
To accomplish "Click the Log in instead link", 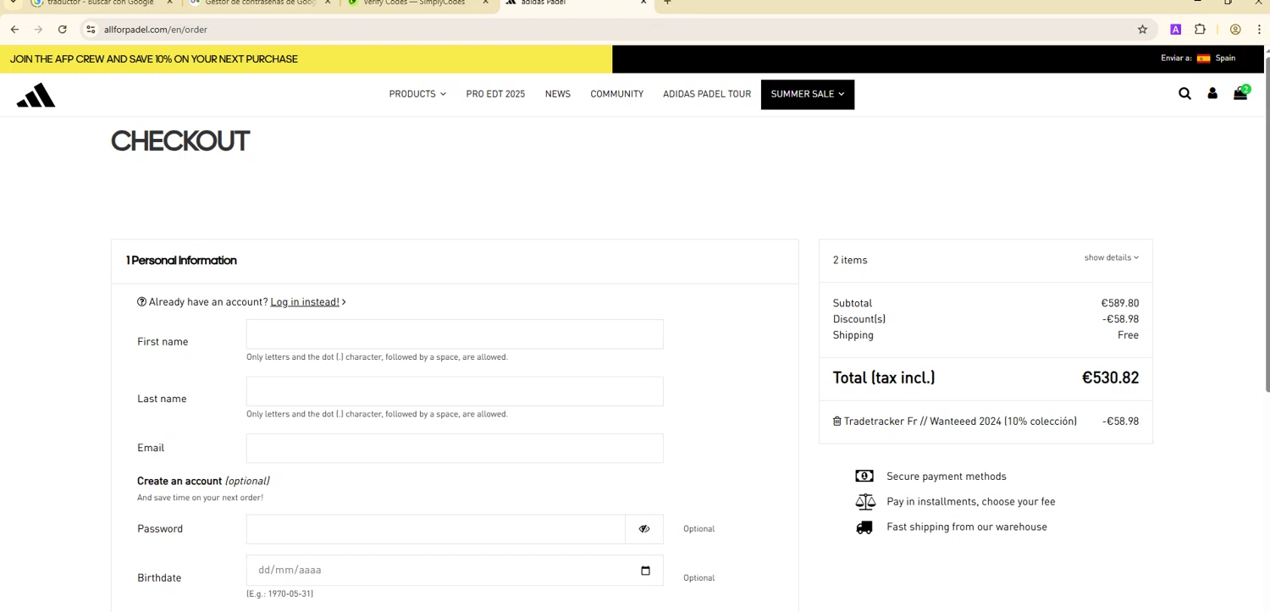I will 305,302.
